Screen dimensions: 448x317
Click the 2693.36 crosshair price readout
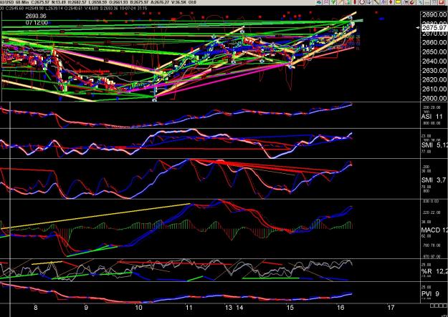pyautogui.click(x=36, y=16)
